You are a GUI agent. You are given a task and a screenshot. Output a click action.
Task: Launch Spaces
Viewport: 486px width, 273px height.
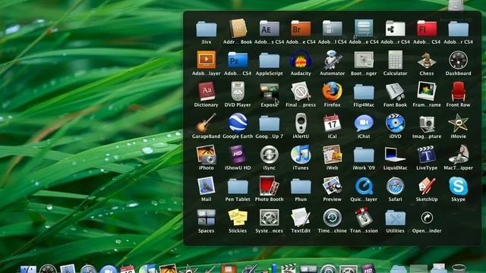click(206, 218)
